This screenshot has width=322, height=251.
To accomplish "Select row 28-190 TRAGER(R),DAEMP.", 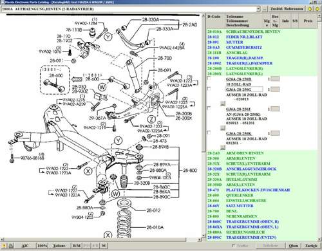I will tap(261, 58).
